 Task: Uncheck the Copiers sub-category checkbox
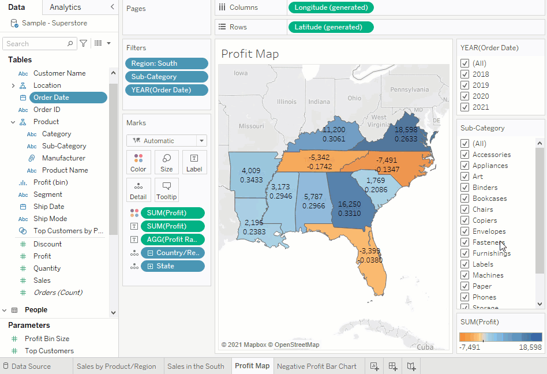click(465, 220)
